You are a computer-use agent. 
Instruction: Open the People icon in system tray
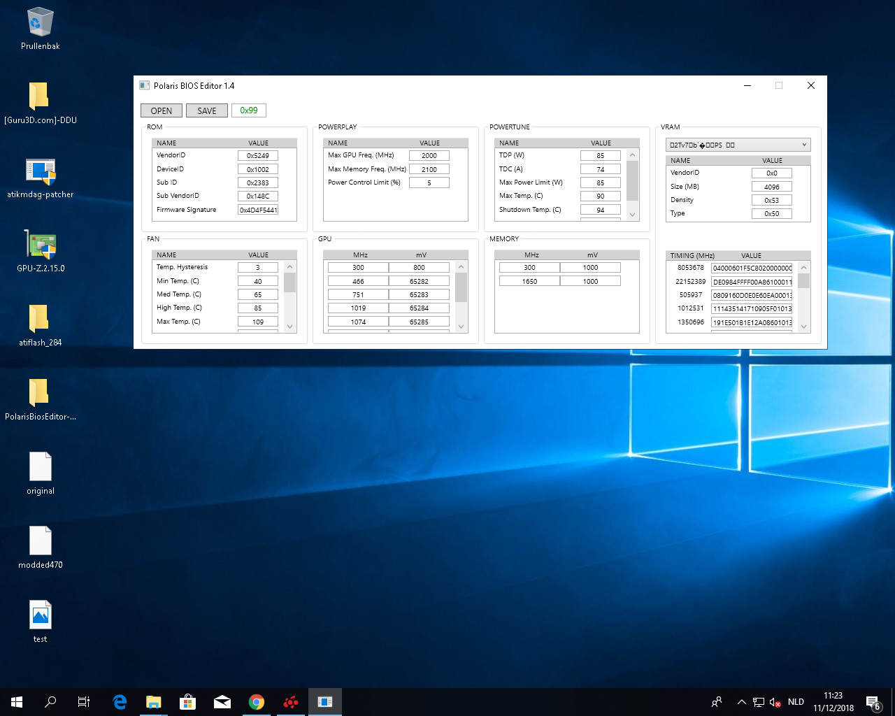717,702
